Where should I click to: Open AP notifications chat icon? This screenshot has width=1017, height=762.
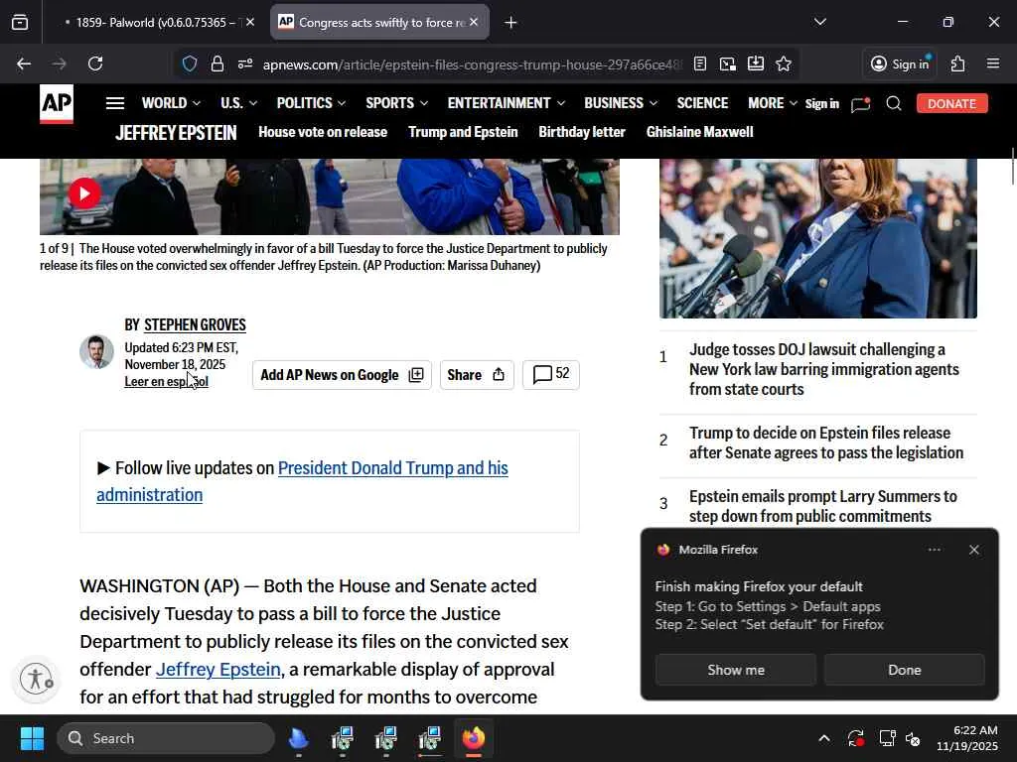[861, 103]
